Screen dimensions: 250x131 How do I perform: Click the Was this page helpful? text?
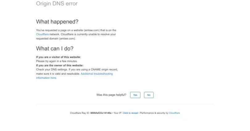111,95
